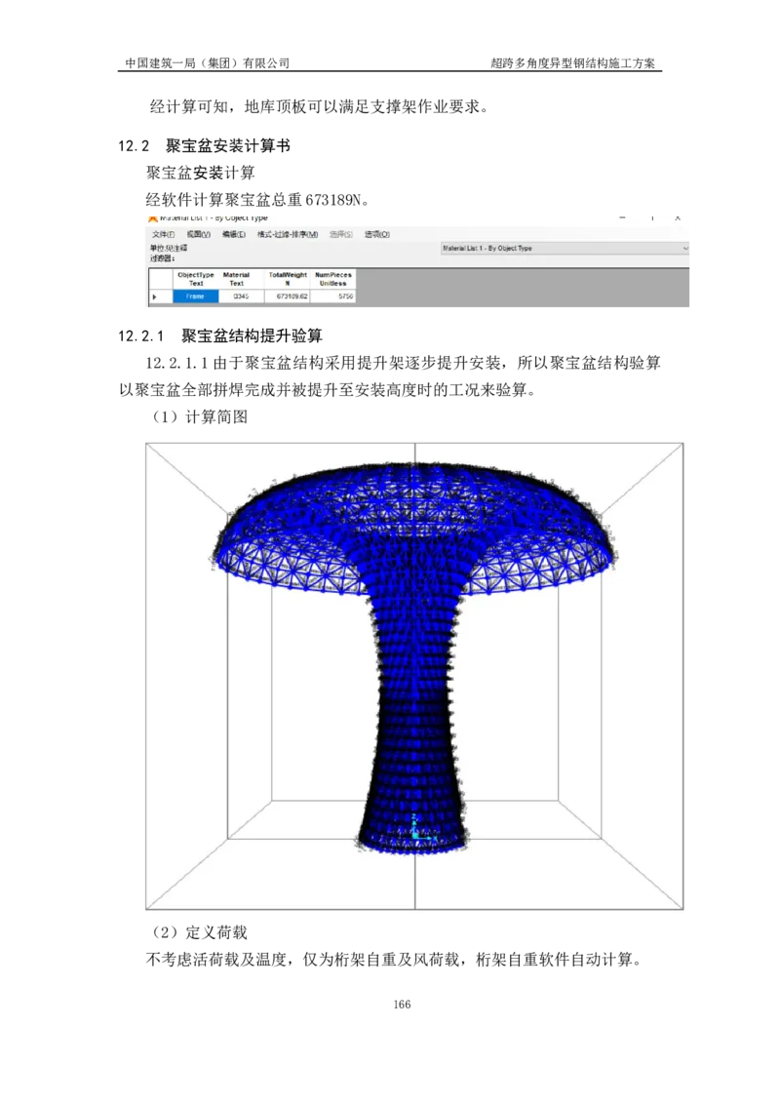Click the ObjectType column header
Image resolution: width=780 pixels, height=1104 pixels.
coord(196,279)
